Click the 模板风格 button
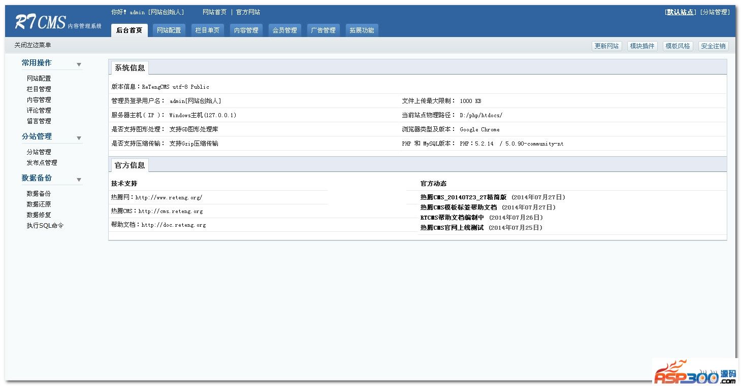The image size is (741, 386). (678, 46)
